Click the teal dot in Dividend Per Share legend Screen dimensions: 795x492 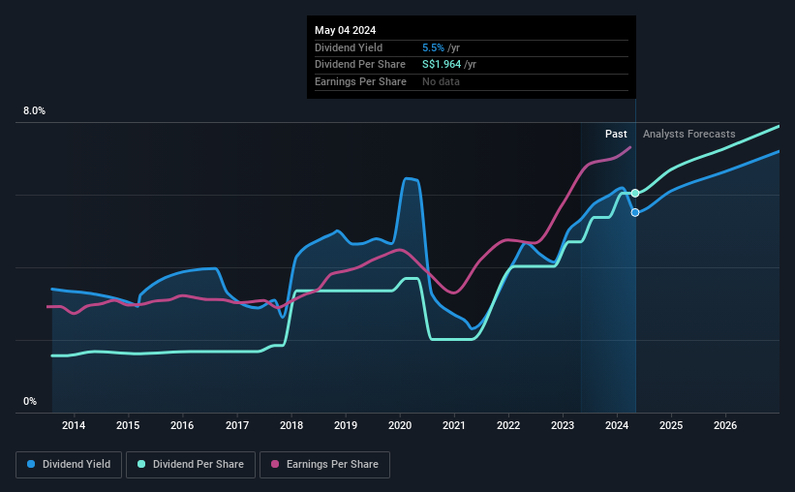[141, 465]
